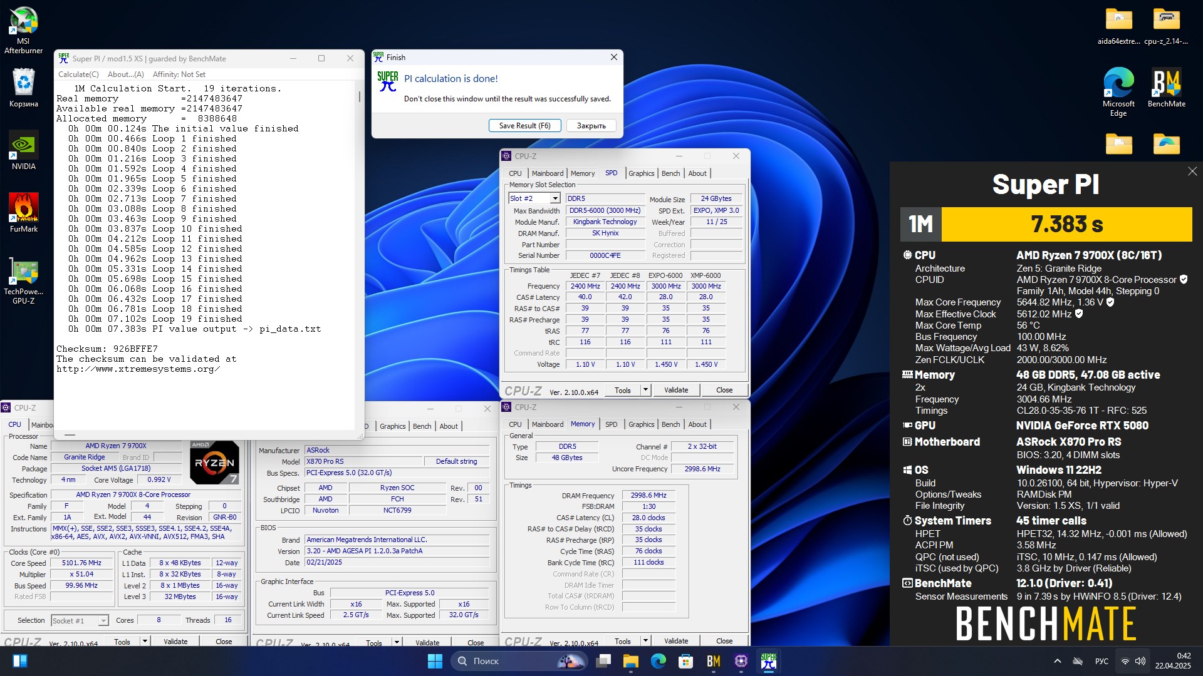Launch Microsoft Edge desktop shortcut

point(1118,92)
